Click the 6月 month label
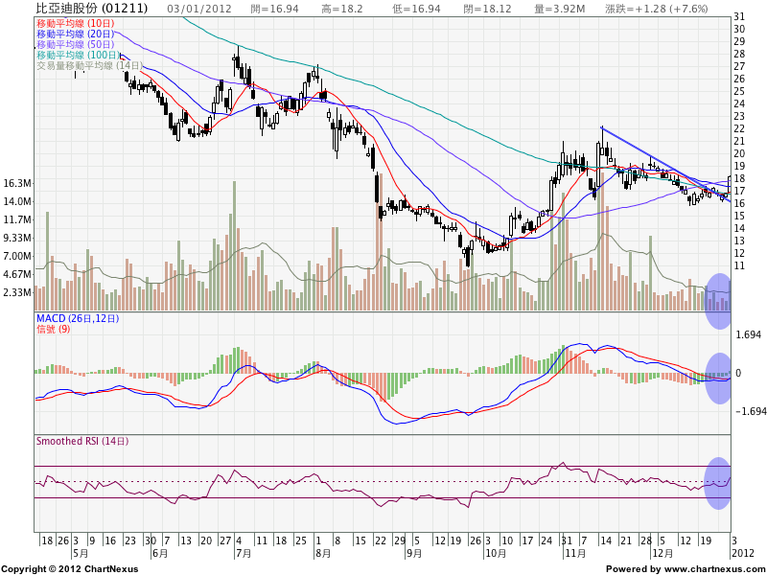Image resolution: width=767 pixels, height=575 pixels. pyautogui.click(x=160, y=554)
